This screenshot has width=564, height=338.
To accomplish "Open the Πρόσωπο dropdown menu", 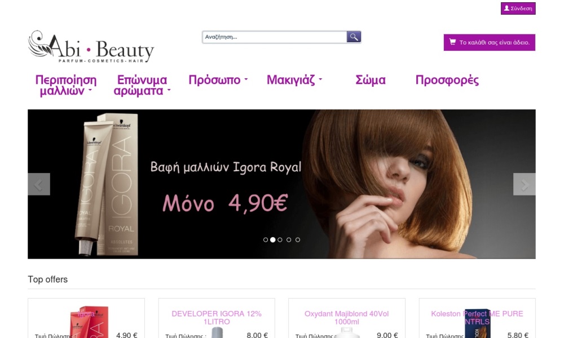I will [x=218, y=80].
